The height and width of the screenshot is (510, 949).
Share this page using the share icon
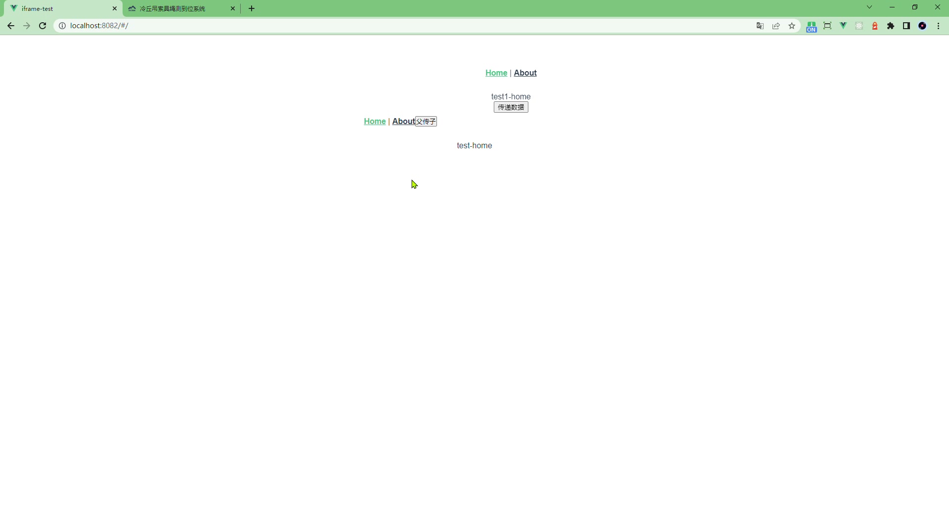click(776, 26)
